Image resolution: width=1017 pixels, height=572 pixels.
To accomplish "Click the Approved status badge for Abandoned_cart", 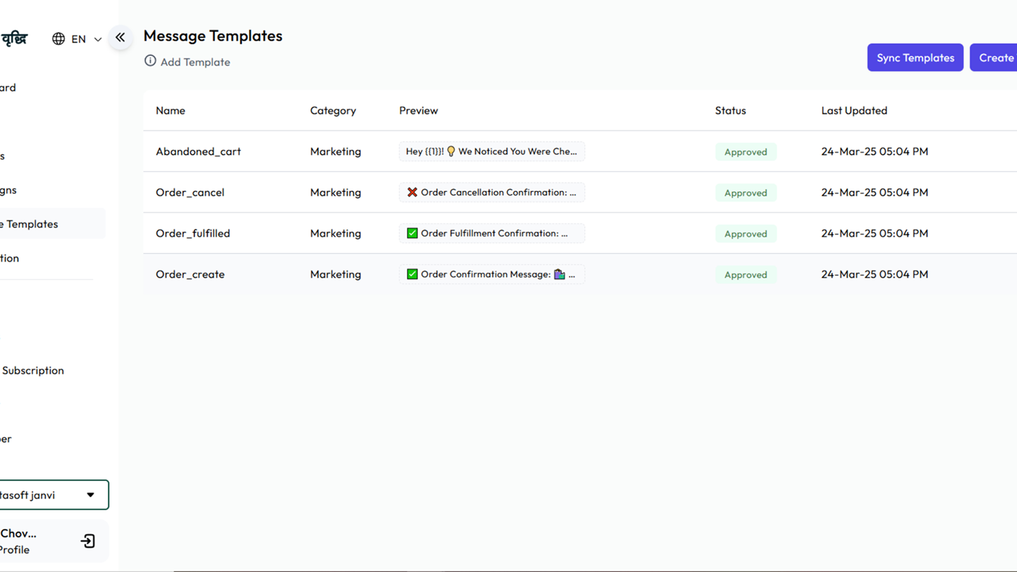I will point(746,152).
